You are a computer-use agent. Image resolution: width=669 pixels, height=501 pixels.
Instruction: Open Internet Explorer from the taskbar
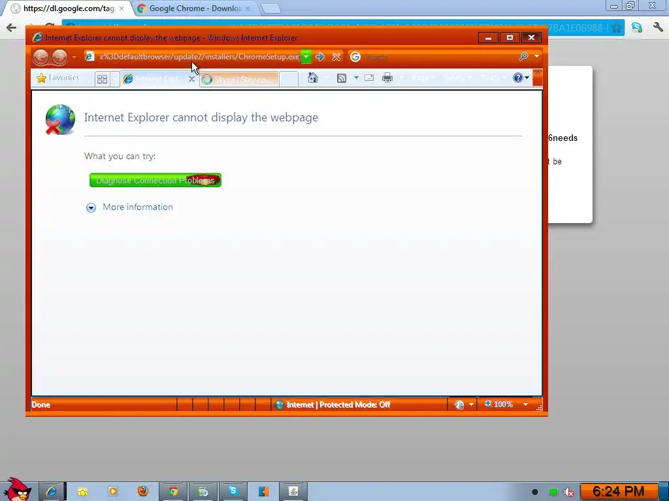[x=52, y=492]
